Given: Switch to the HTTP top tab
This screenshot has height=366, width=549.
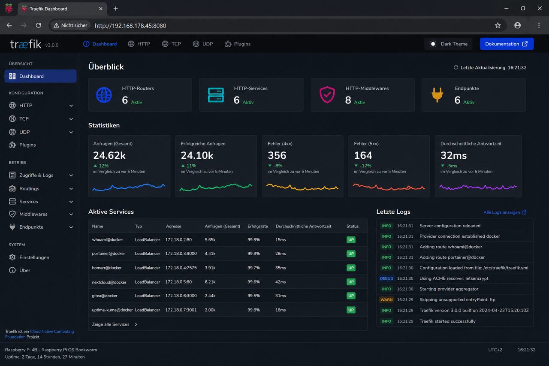Looking at the screenshot, I should point(139,44).
